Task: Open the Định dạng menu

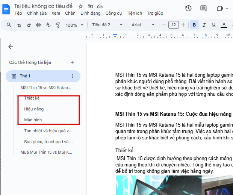Action: click(90, 13)
